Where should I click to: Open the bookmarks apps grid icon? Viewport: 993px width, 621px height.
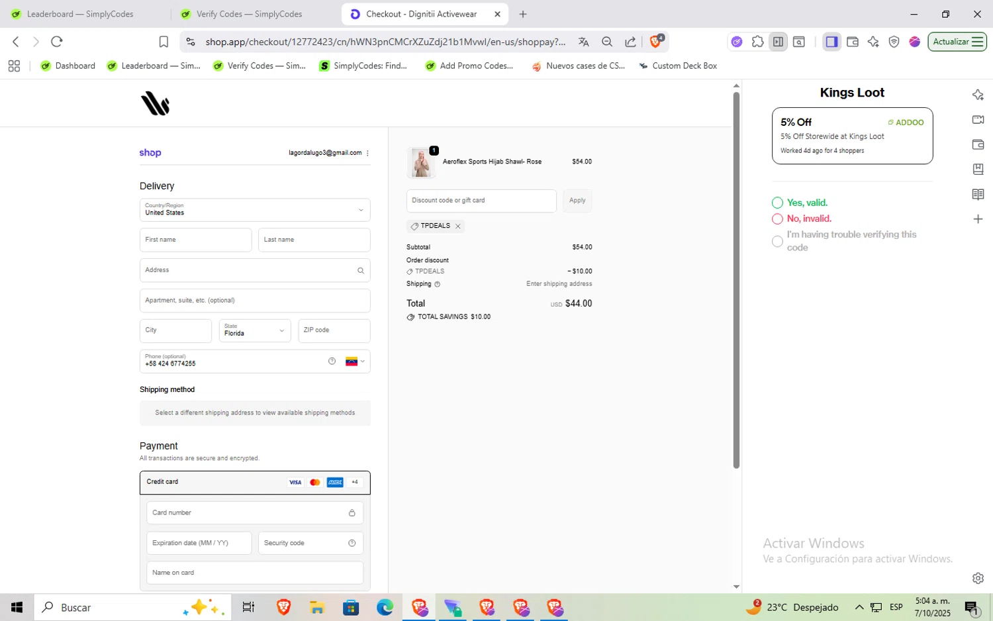[x=14, y=66]
